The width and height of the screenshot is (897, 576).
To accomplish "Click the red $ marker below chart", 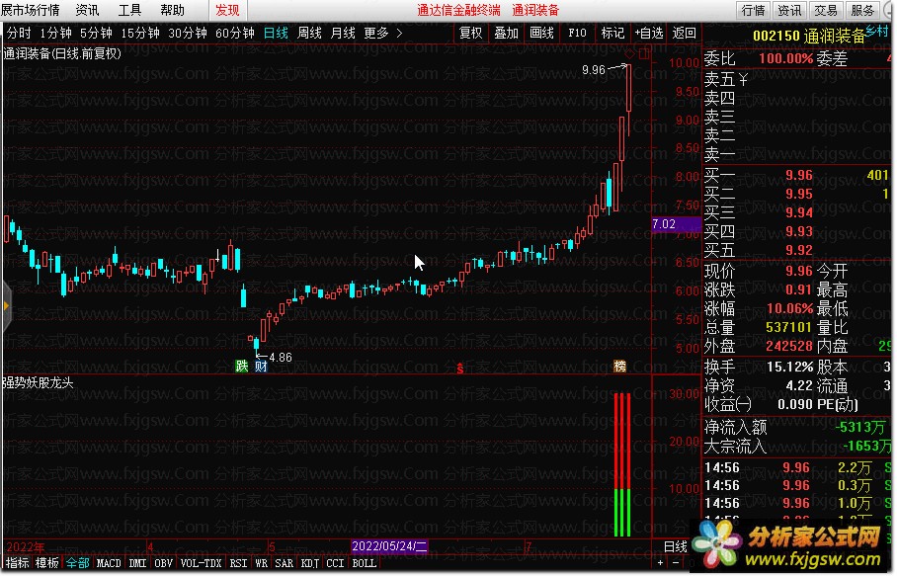I will 460,369.
